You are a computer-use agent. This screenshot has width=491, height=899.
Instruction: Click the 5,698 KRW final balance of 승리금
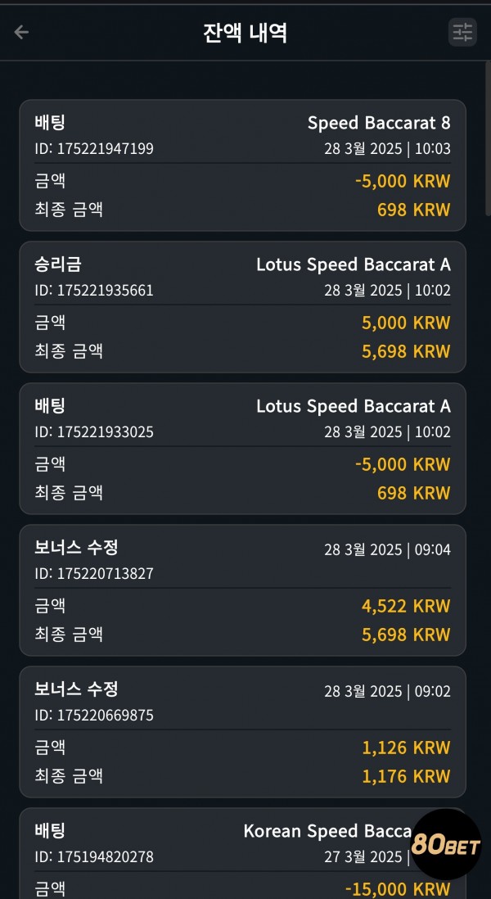(406, 351)
